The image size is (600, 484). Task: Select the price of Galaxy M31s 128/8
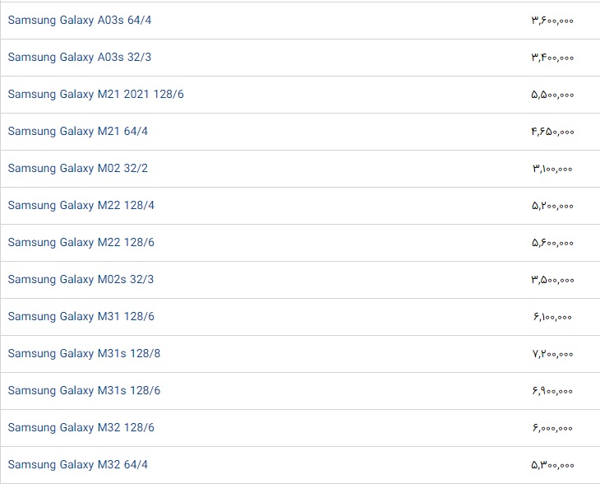coord(552,353)
